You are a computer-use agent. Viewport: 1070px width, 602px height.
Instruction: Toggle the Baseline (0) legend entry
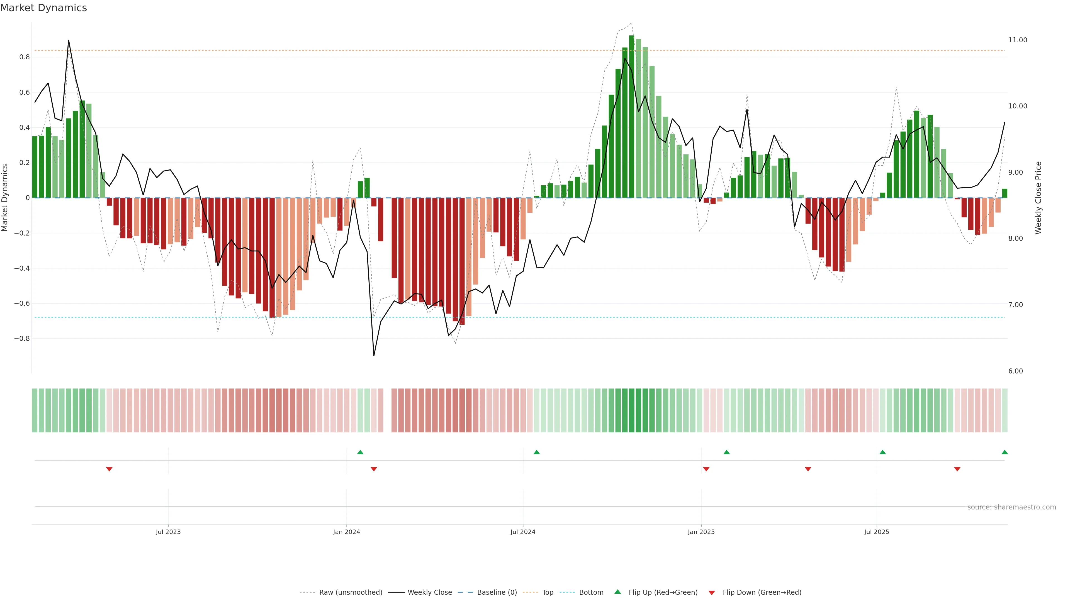pos(497,593)
